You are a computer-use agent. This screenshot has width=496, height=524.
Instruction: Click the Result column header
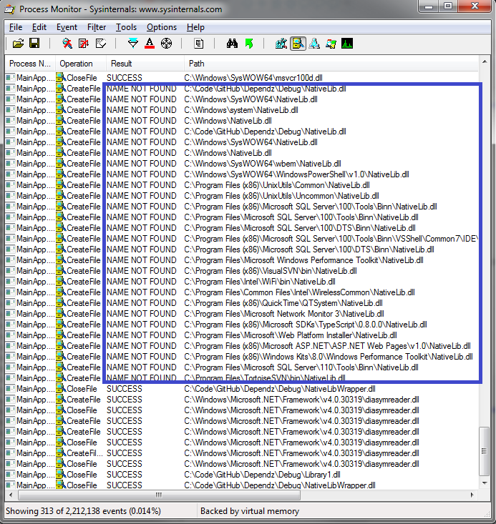click(145, 64)
